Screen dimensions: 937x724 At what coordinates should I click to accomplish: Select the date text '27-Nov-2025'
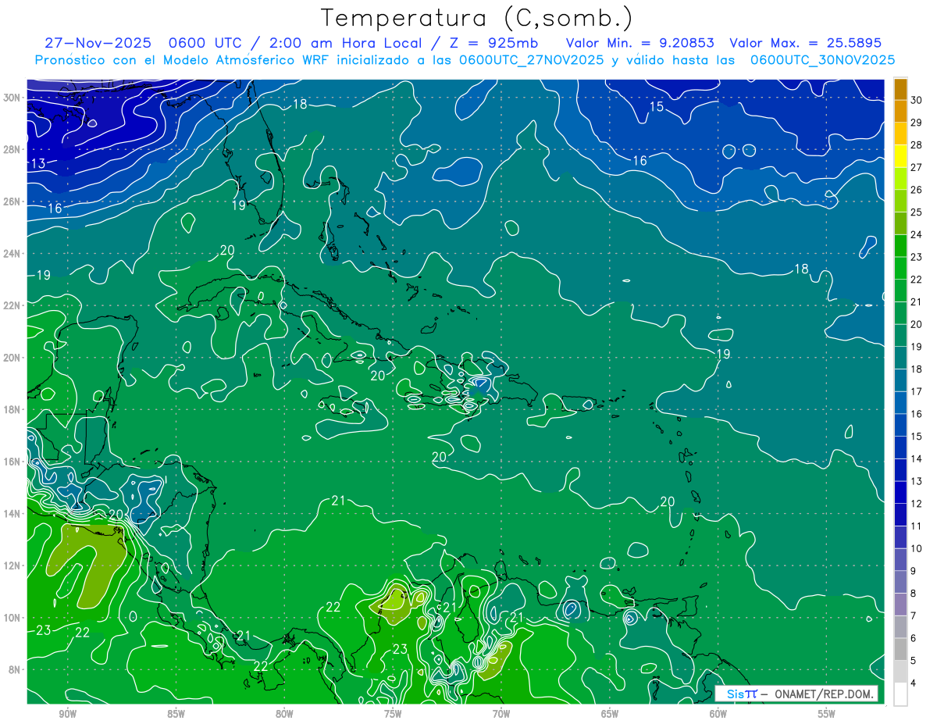pos(98,43)
